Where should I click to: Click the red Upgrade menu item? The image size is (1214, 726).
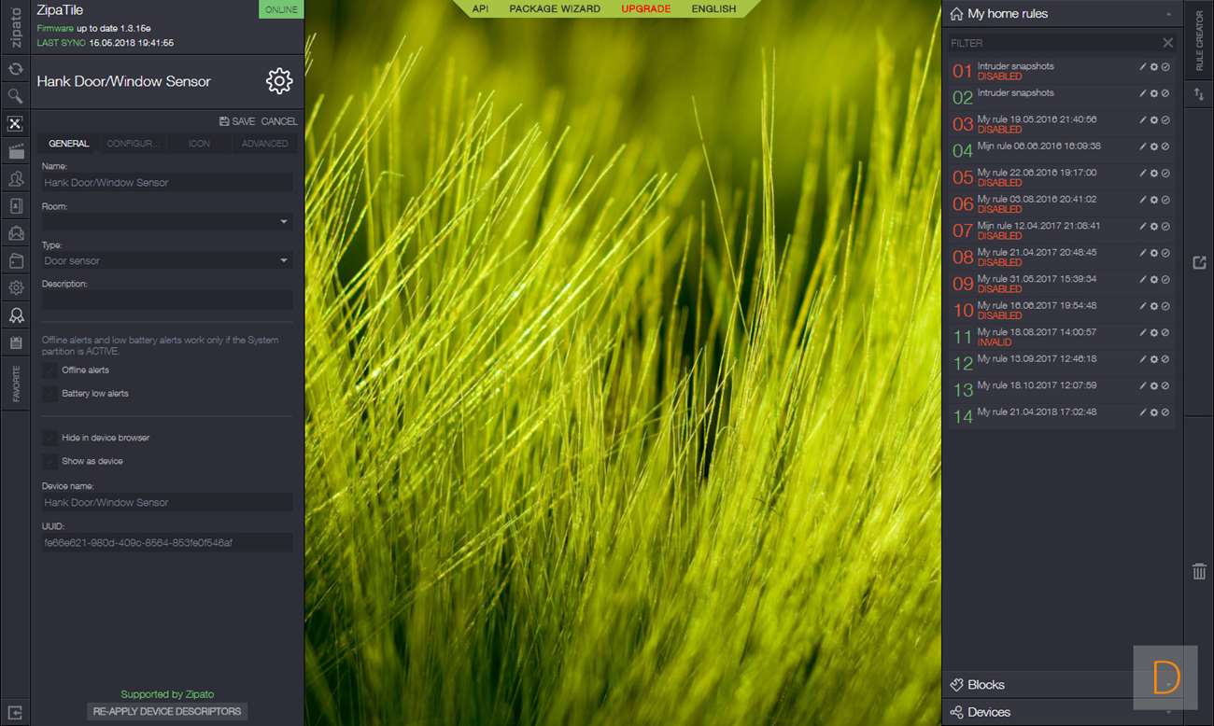pyautogui.click(x=646, y=9)
